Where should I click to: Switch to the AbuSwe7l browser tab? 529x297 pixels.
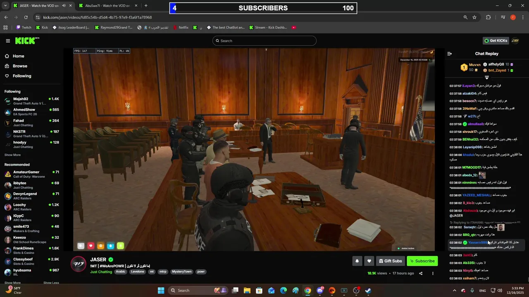pos(107,6)
